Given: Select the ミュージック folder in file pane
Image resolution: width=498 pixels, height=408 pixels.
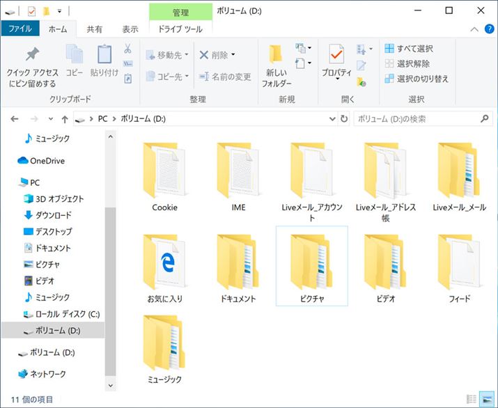Looking at the screenshot, I should (x=164, y=350).
